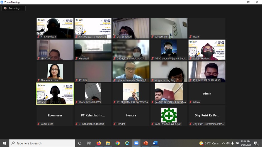Click the Recording indicator badge

pyautogui.click(x=13, y=8)
